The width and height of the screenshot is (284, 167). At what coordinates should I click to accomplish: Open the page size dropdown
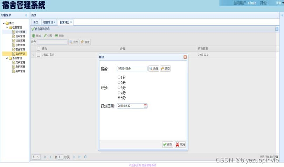coord(36,157)
